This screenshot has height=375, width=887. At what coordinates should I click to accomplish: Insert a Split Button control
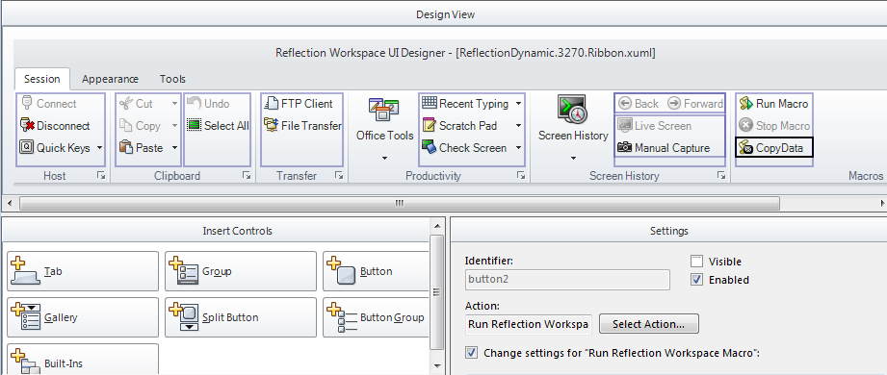tap(241, 317)
